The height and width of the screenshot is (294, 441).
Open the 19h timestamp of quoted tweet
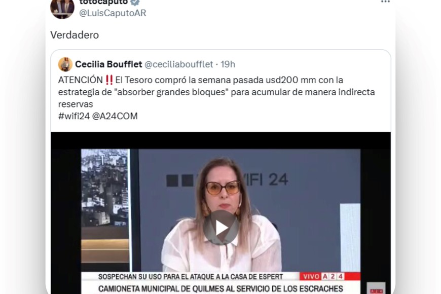pyautogui.click(x=228, y=64)
